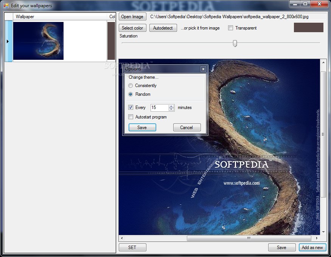Close the Options dialog

click(203, 69)
